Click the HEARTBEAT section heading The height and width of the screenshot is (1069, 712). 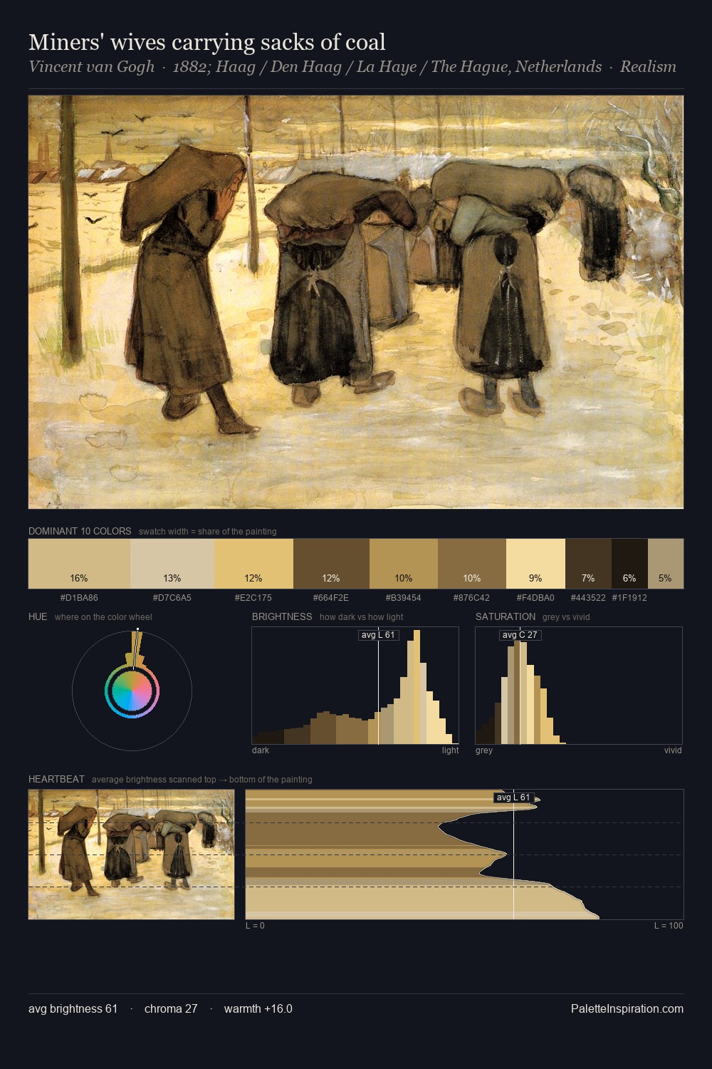coord(56,779)
